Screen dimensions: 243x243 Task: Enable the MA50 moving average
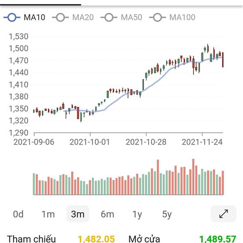tap(122, 17)
